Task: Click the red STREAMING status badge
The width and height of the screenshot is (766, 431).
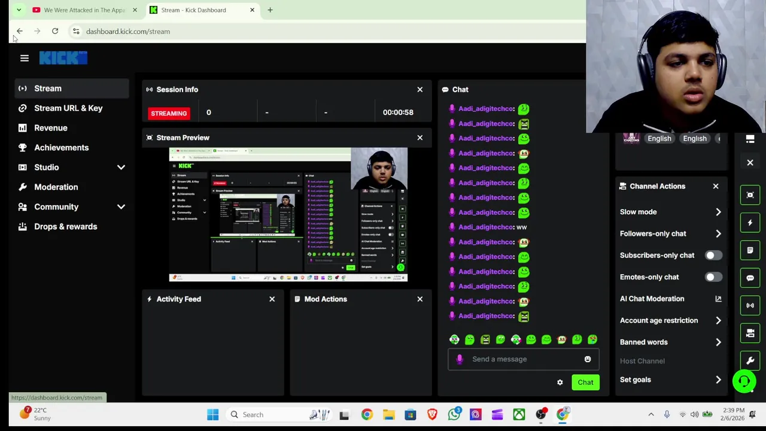Action: tap(169, 113)
